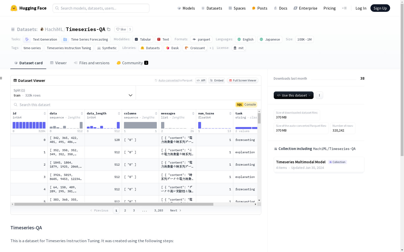The width and height of the screenshot is (404, 252).
Task: Open the SQL Console
Action: point(246,105)
